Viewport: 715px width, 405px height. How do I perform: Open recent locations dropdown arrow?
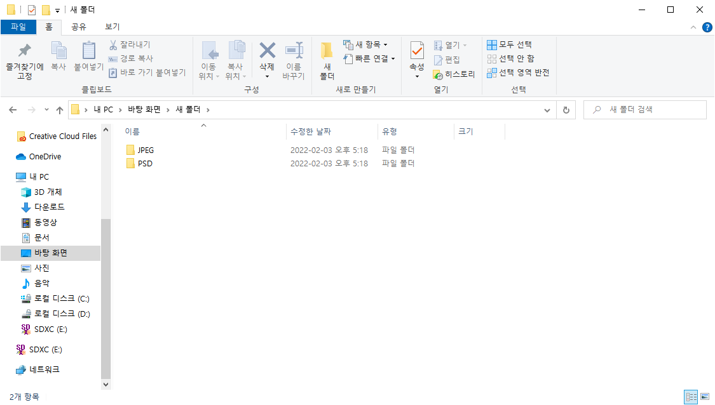[x=46, y=110]
